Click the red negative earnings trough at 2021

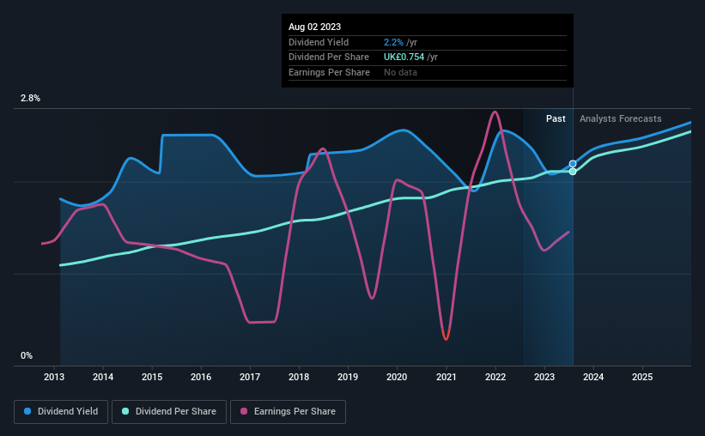(x=446, y=335)
